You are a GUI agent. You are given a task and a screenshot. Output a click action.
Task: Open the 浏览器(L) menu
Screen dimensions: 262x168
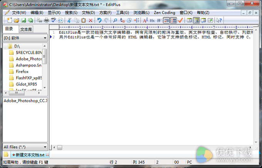pos(141,13)
